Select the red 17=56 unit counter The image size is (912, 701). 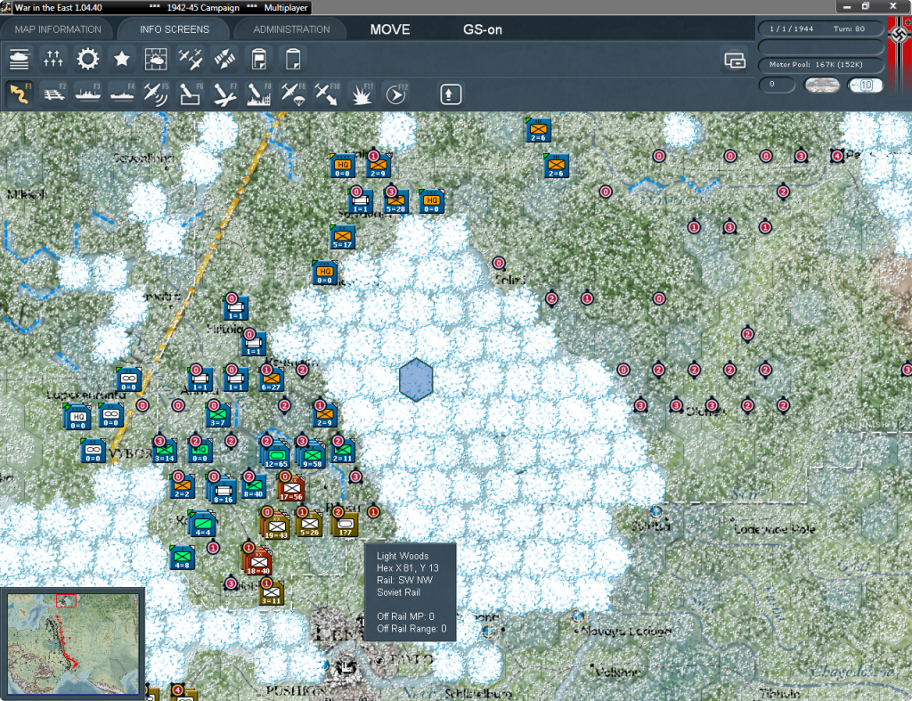291,489
